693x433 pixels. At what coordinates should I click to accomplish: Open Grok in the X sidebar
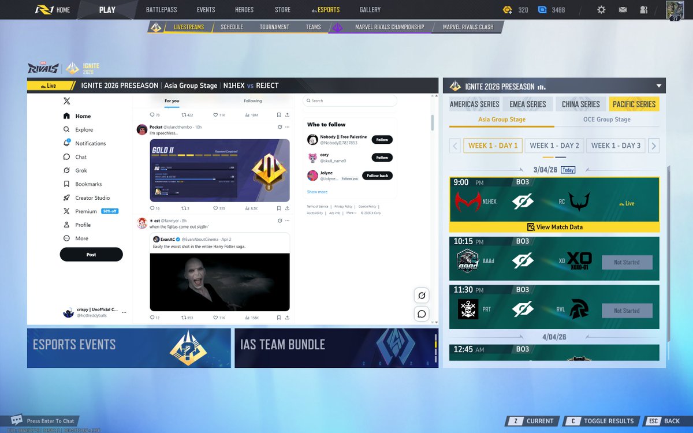click(75, 170)
